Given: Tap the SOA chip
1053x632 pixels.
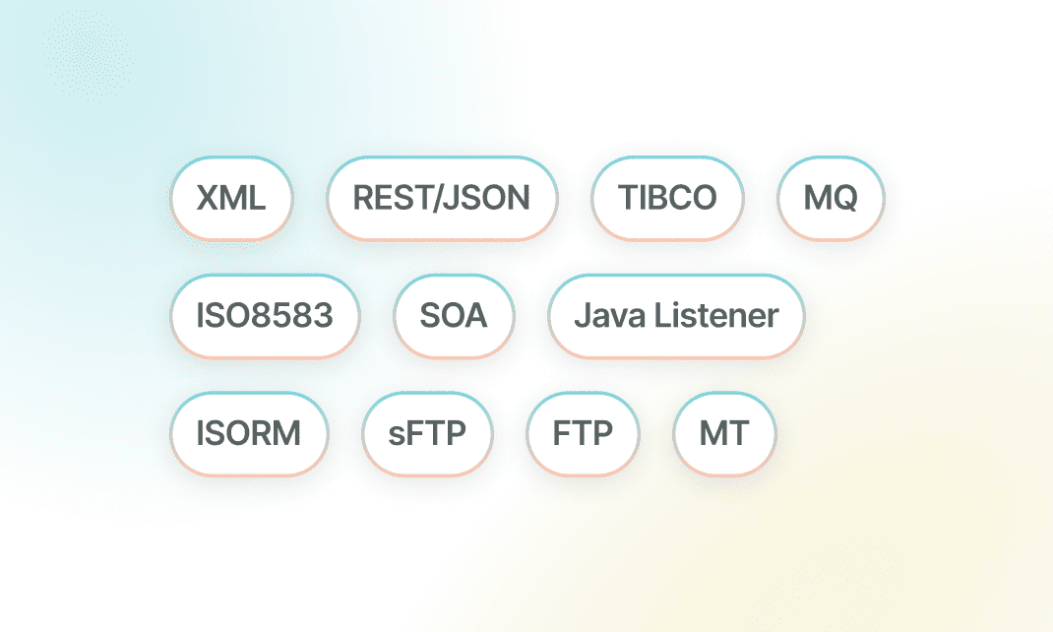Looking at the screenshot, I should (x=454, y=316).
